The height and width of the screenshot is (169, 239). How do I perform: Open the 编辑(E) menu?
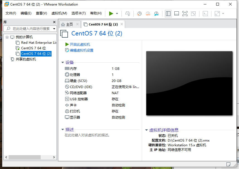click(26, 13)
